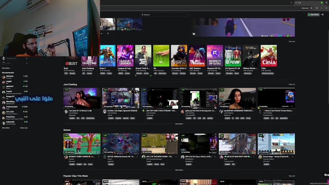Click browser reload icon
329x185 pixels.
coord(317,8)
